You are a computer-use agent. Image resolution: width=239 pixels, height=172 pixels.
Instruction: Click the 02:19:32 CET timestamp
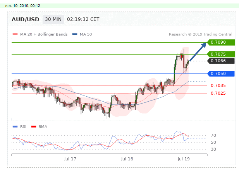click(x=83, y=19)
